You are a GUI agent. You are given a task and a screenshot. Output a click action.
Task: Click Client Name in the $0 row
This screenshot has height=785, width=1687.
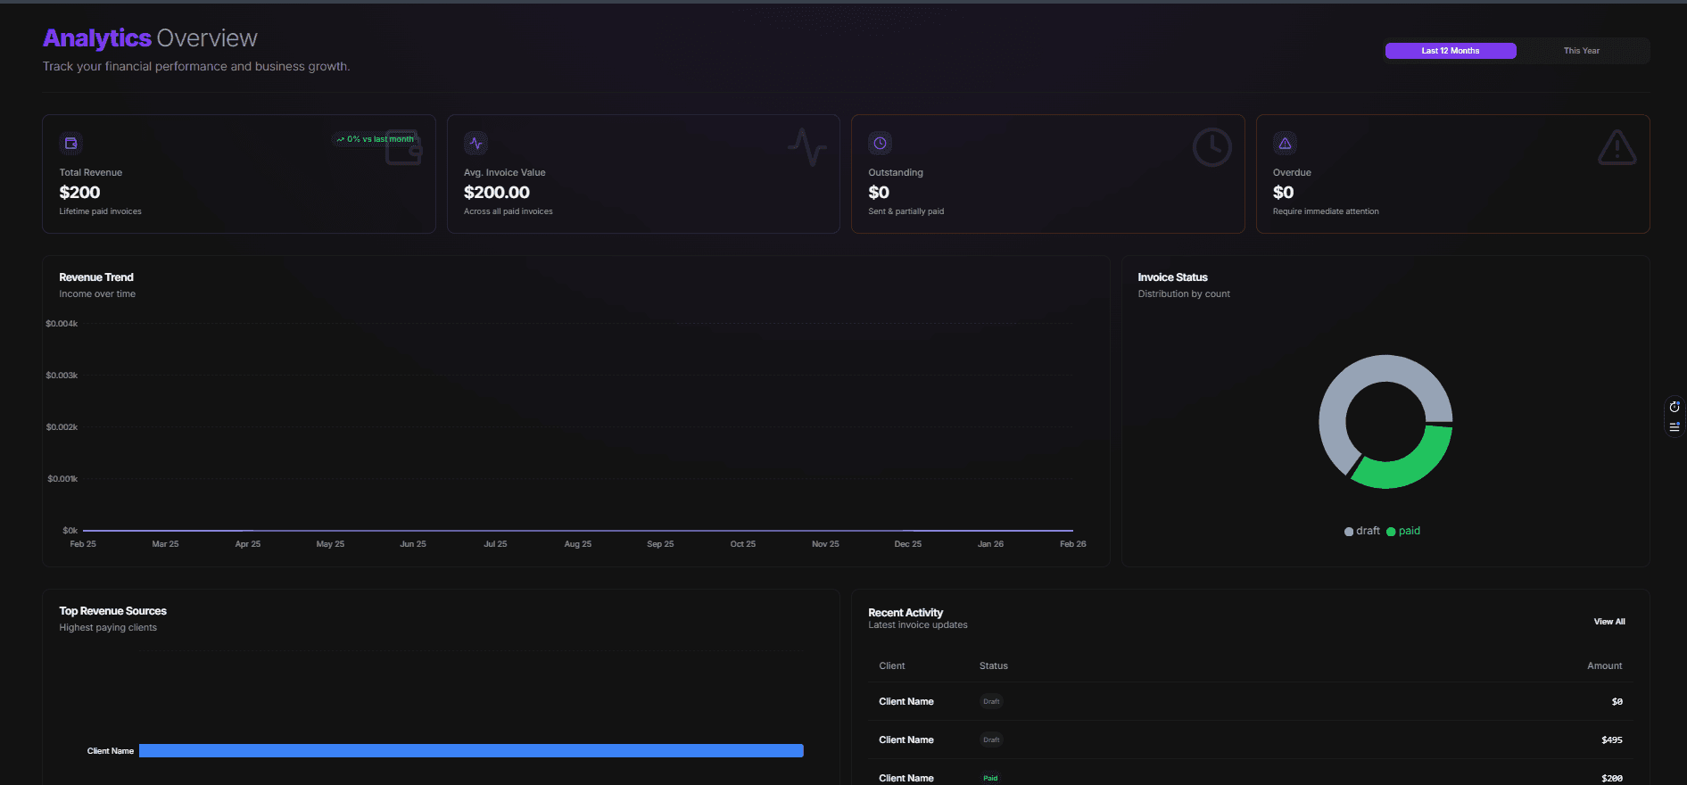click(906, 702)
